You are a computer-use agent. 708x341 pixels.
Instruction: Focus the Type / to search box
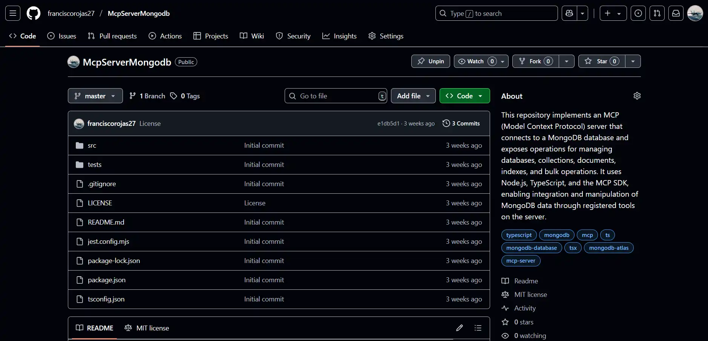[497, 14]
